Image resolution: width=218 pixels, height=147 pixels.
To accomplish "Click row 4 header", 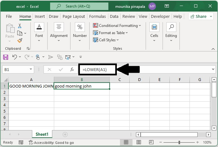I will [x=4, y=105].
